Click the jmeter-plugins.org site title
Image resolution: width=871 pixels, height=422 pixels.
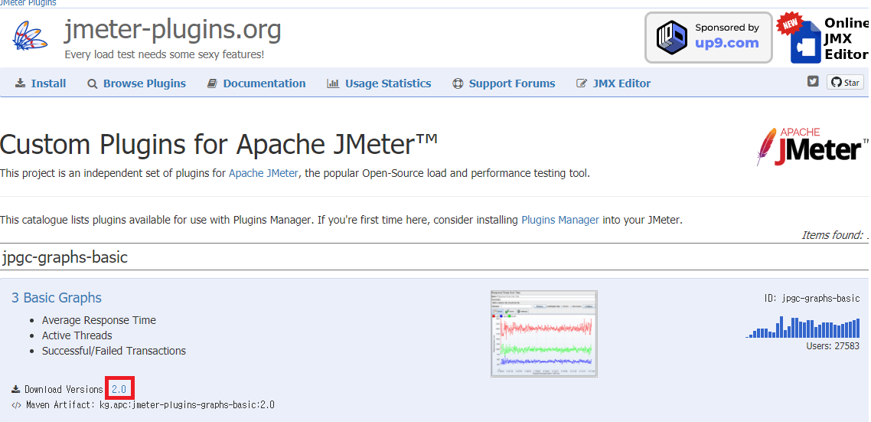[x=173, y=30]
